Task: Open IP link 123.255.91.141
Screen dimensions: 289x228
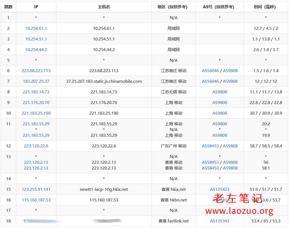Action: click(x=36, y=189)
